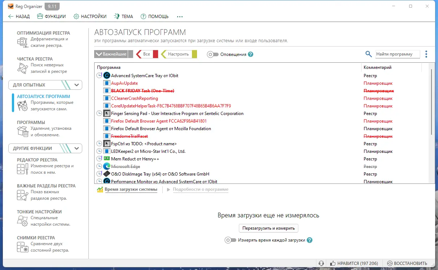Click the AupAvUpdate task icon
This screenshot has height=270, width=438.
click(x=106, y=83)
